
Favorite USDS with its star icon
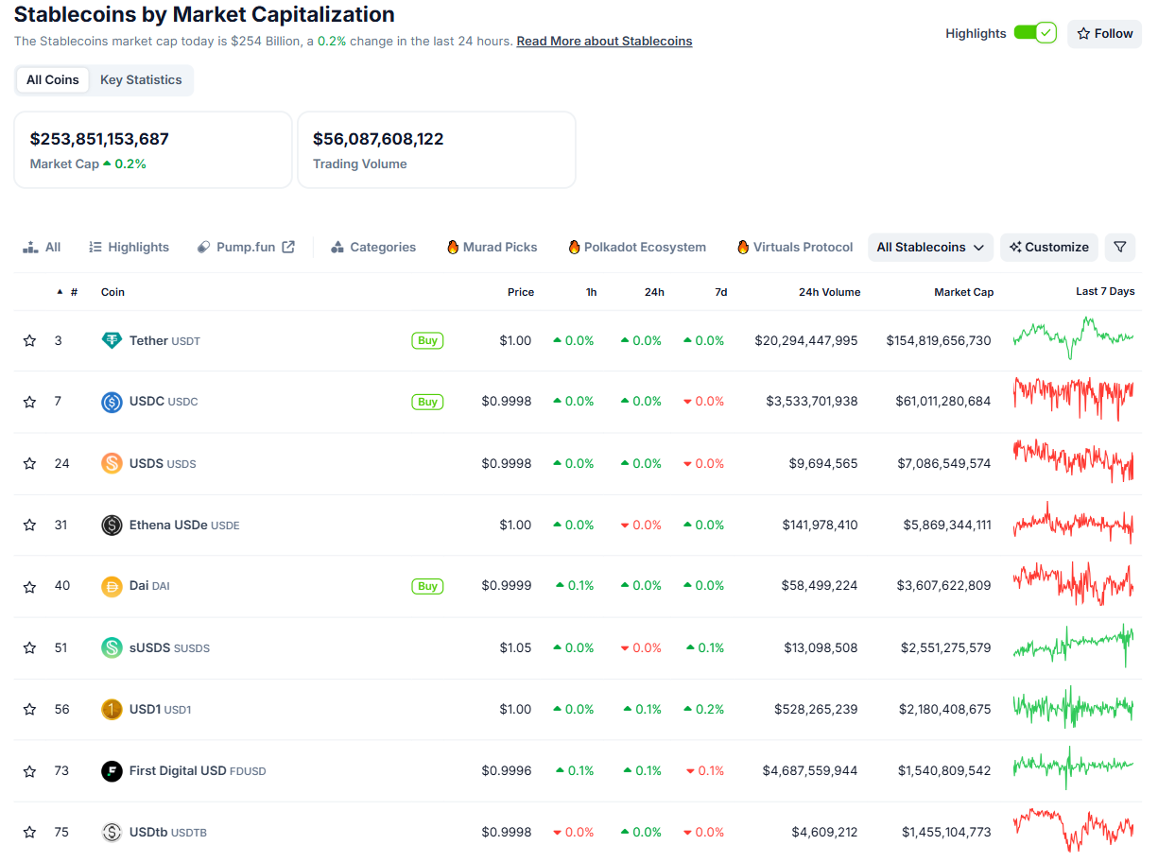pos(29,463)
